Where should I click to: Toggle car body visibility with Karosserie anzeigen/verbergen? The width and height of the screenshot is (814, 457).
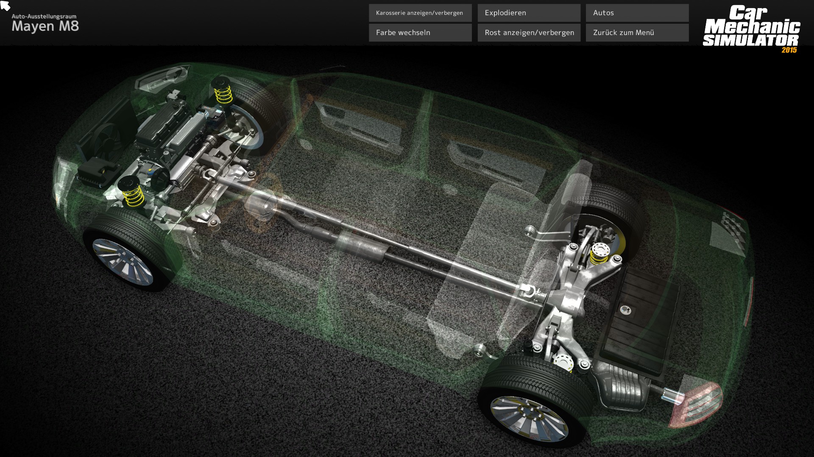420,13
